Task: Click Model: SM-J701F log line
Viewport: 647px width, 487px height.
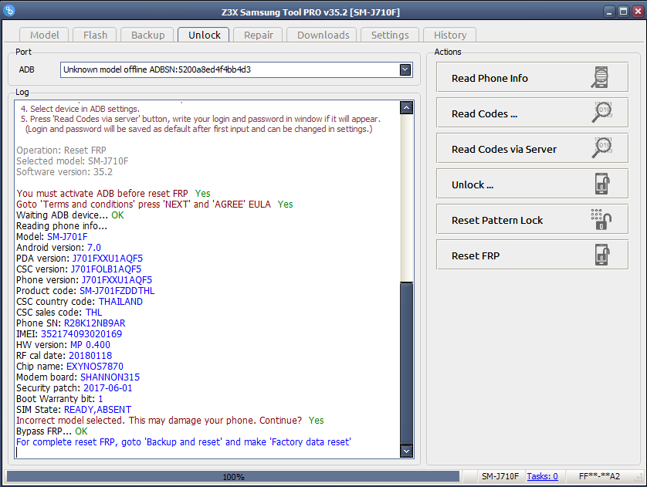Action: 52,237
